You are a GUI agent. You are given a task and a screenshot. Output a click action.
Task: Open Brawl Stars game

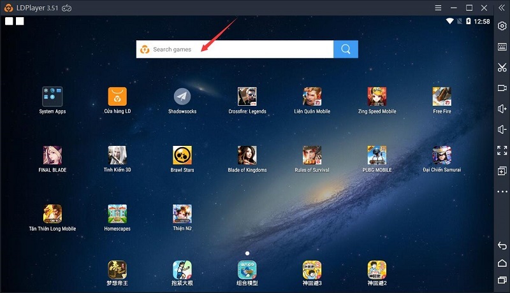(x=182, y=155)
